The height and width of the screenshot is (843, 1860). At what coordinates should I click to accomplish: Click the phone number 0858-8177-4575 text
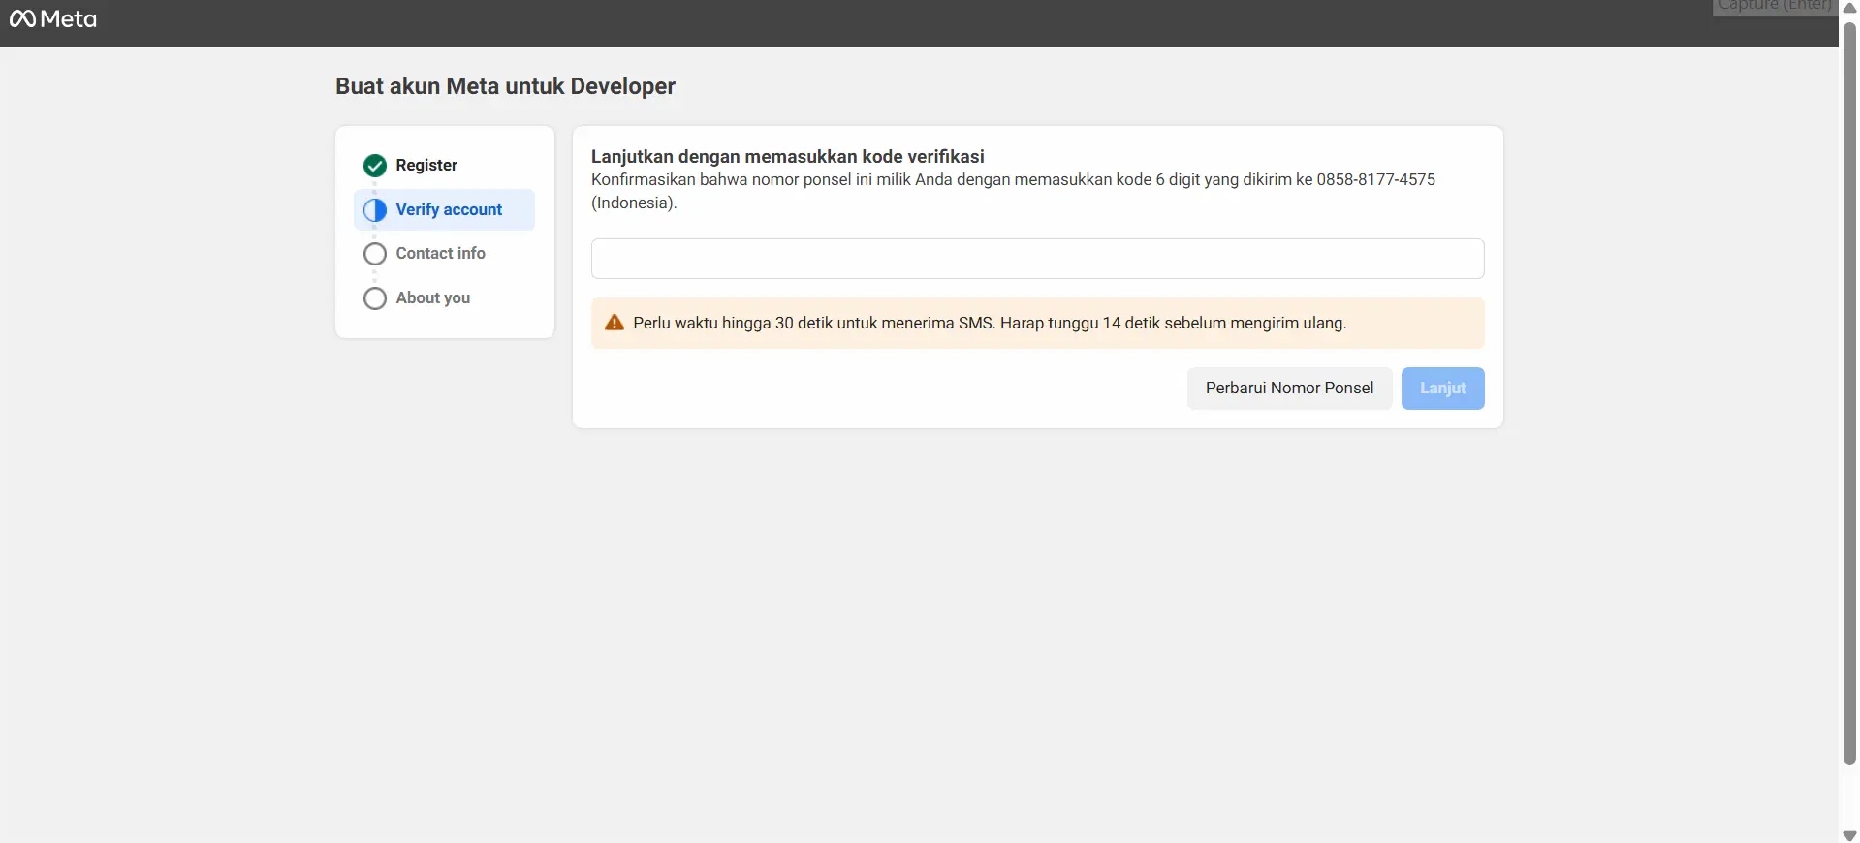tap(1375, 179)
